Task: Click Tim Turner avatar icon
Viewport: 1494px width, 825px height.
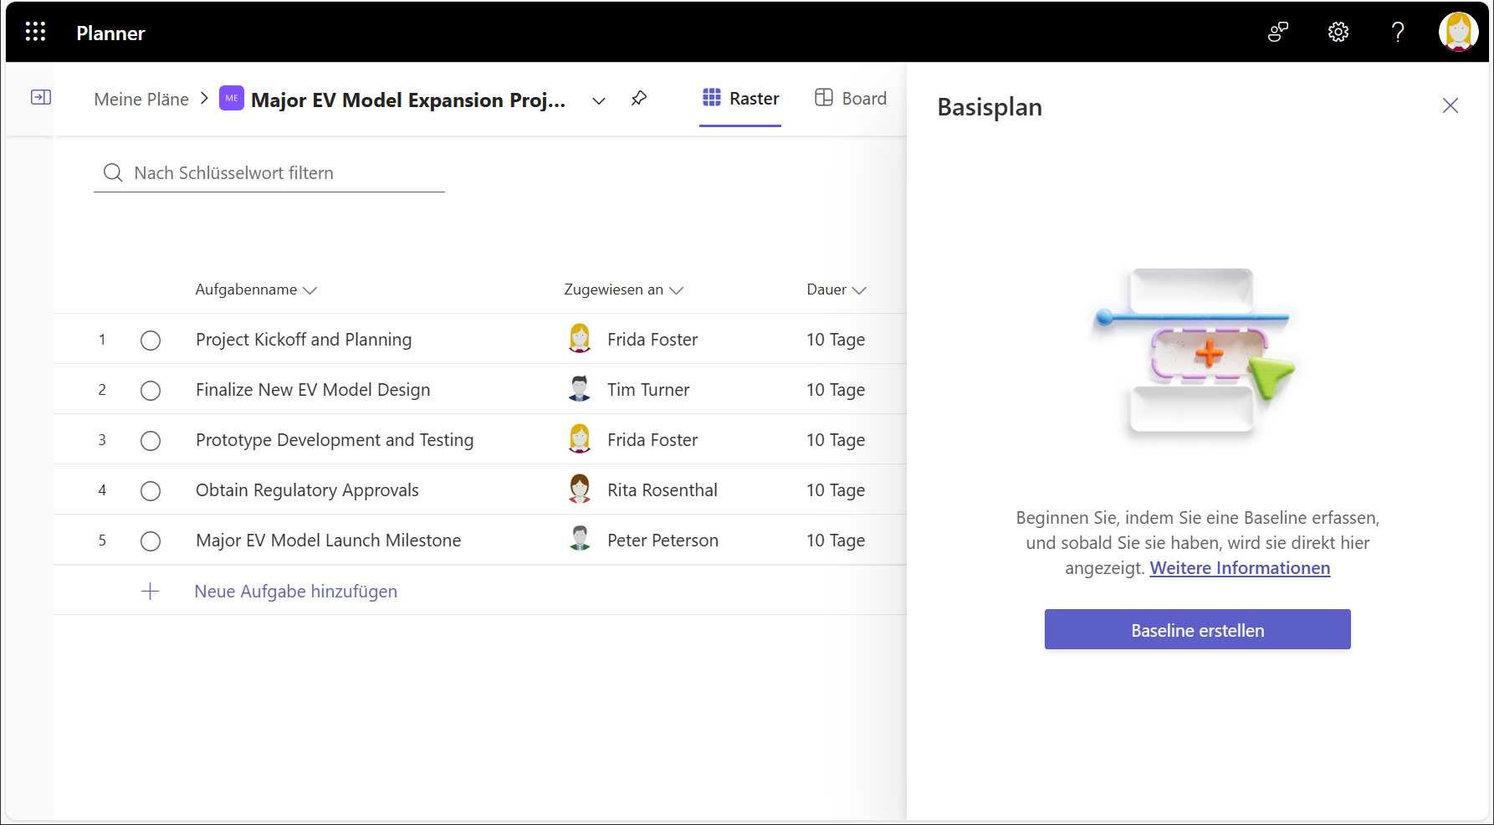Action: [580, 389]
